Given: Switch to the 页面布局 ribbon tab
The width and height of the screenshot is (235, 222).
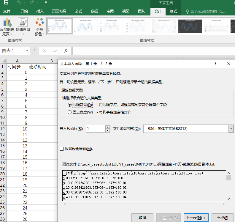Looking at the screenshot, I should (59, 11).
